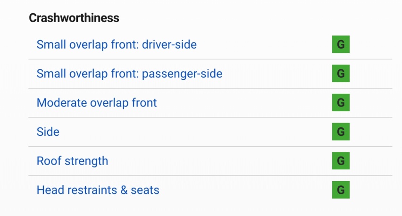
Task: Click the word "passenger-side" in the overlap link
Action: click(182, 74)
